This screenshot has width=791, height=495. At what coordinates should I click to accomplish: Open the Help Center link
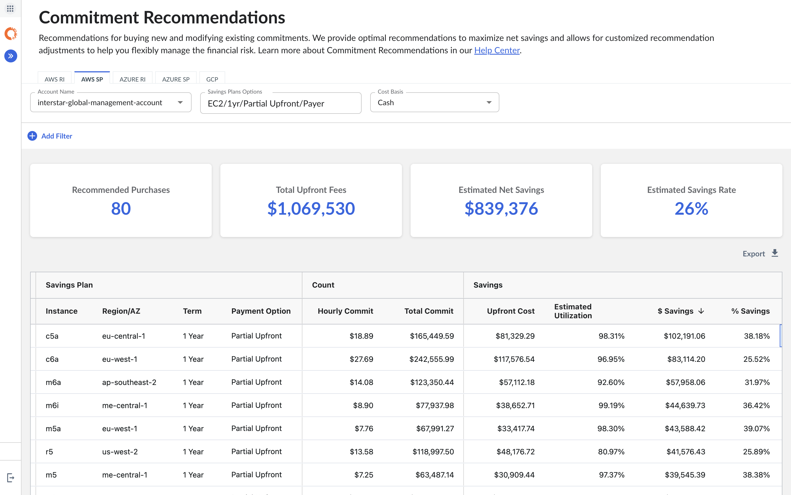click(x=497, y=50)
